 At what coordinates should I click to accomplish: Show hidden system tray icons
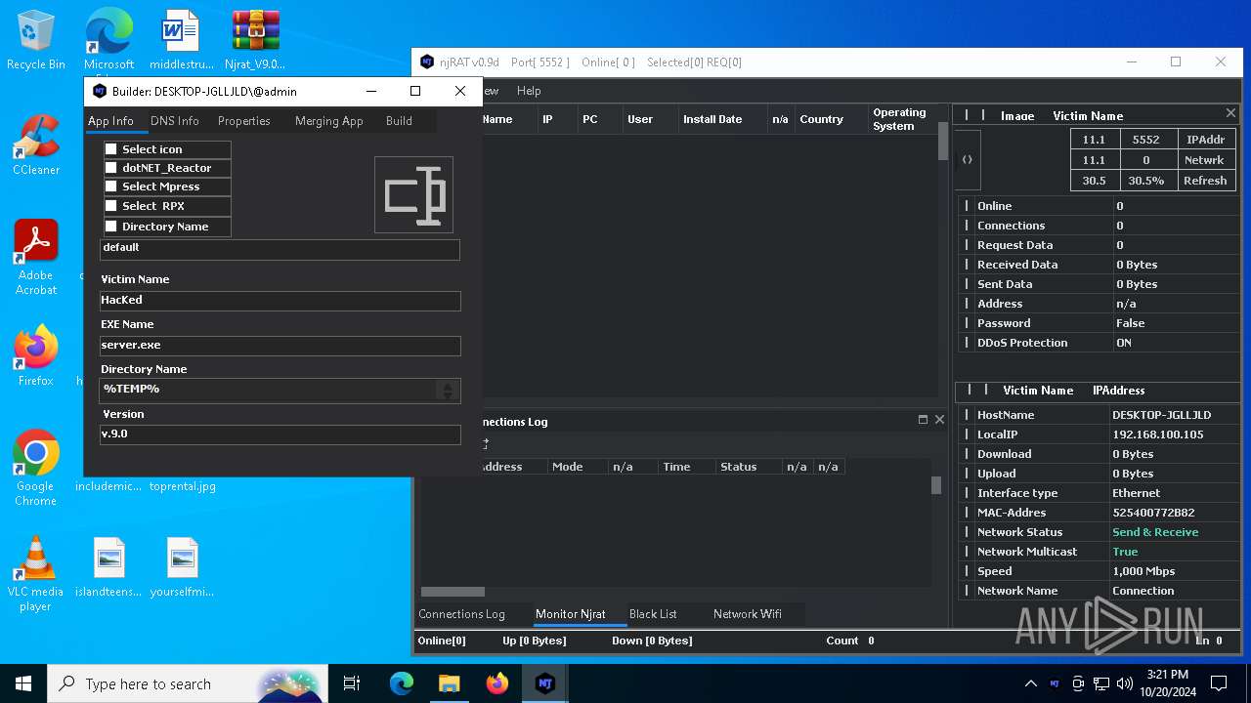point(1030,683)
